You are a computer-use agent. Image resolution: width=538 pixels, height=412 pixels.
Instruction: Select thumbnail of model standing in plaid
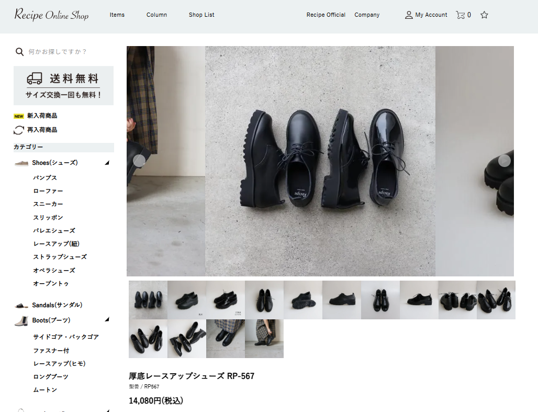pyautogui.click(x=264, y=339)
